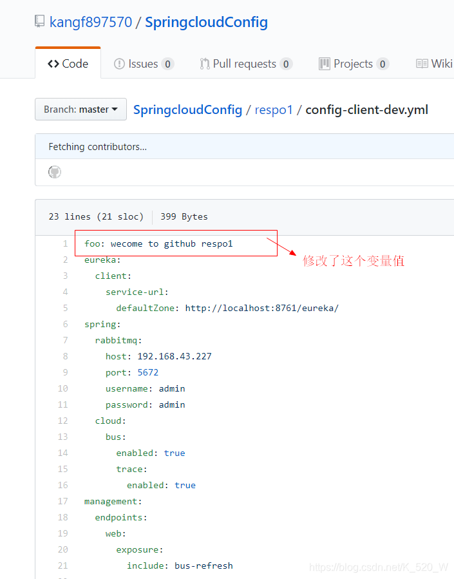454x579 pixels.
Task: Click the contributor avatar icon
Action: point(55,172)
